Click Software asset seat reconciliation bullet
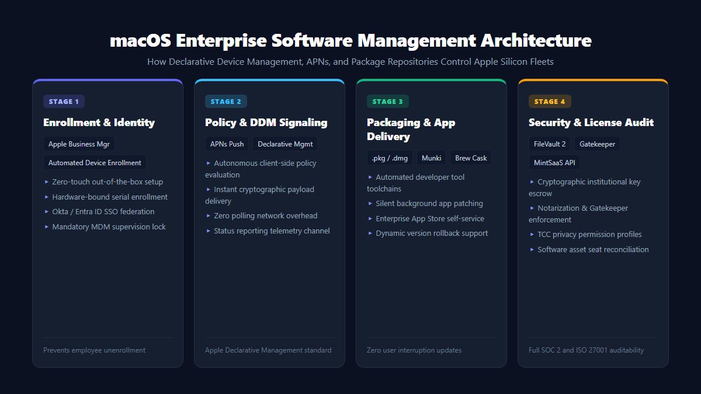The width and height of the screenshot is (701, 394). point(589,250)
